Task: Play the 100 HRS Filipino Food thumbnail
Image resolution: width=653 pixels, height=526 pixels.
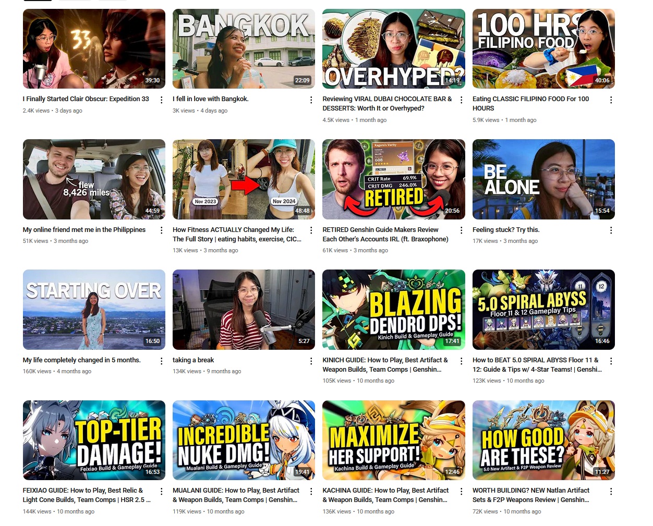Action: [543, 48]
